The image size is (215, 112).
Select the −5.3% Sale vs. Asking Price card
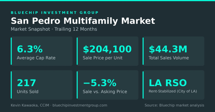107,85
